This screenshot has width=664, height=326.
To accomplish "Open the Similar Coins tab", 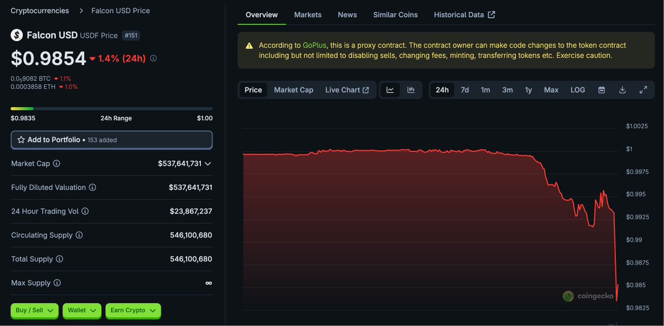I will click(396, 15).
